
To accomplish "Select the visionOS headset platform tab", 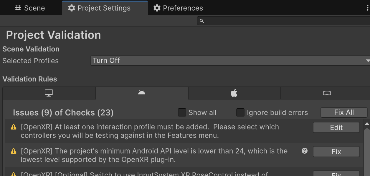I will (x=327, y=93).
